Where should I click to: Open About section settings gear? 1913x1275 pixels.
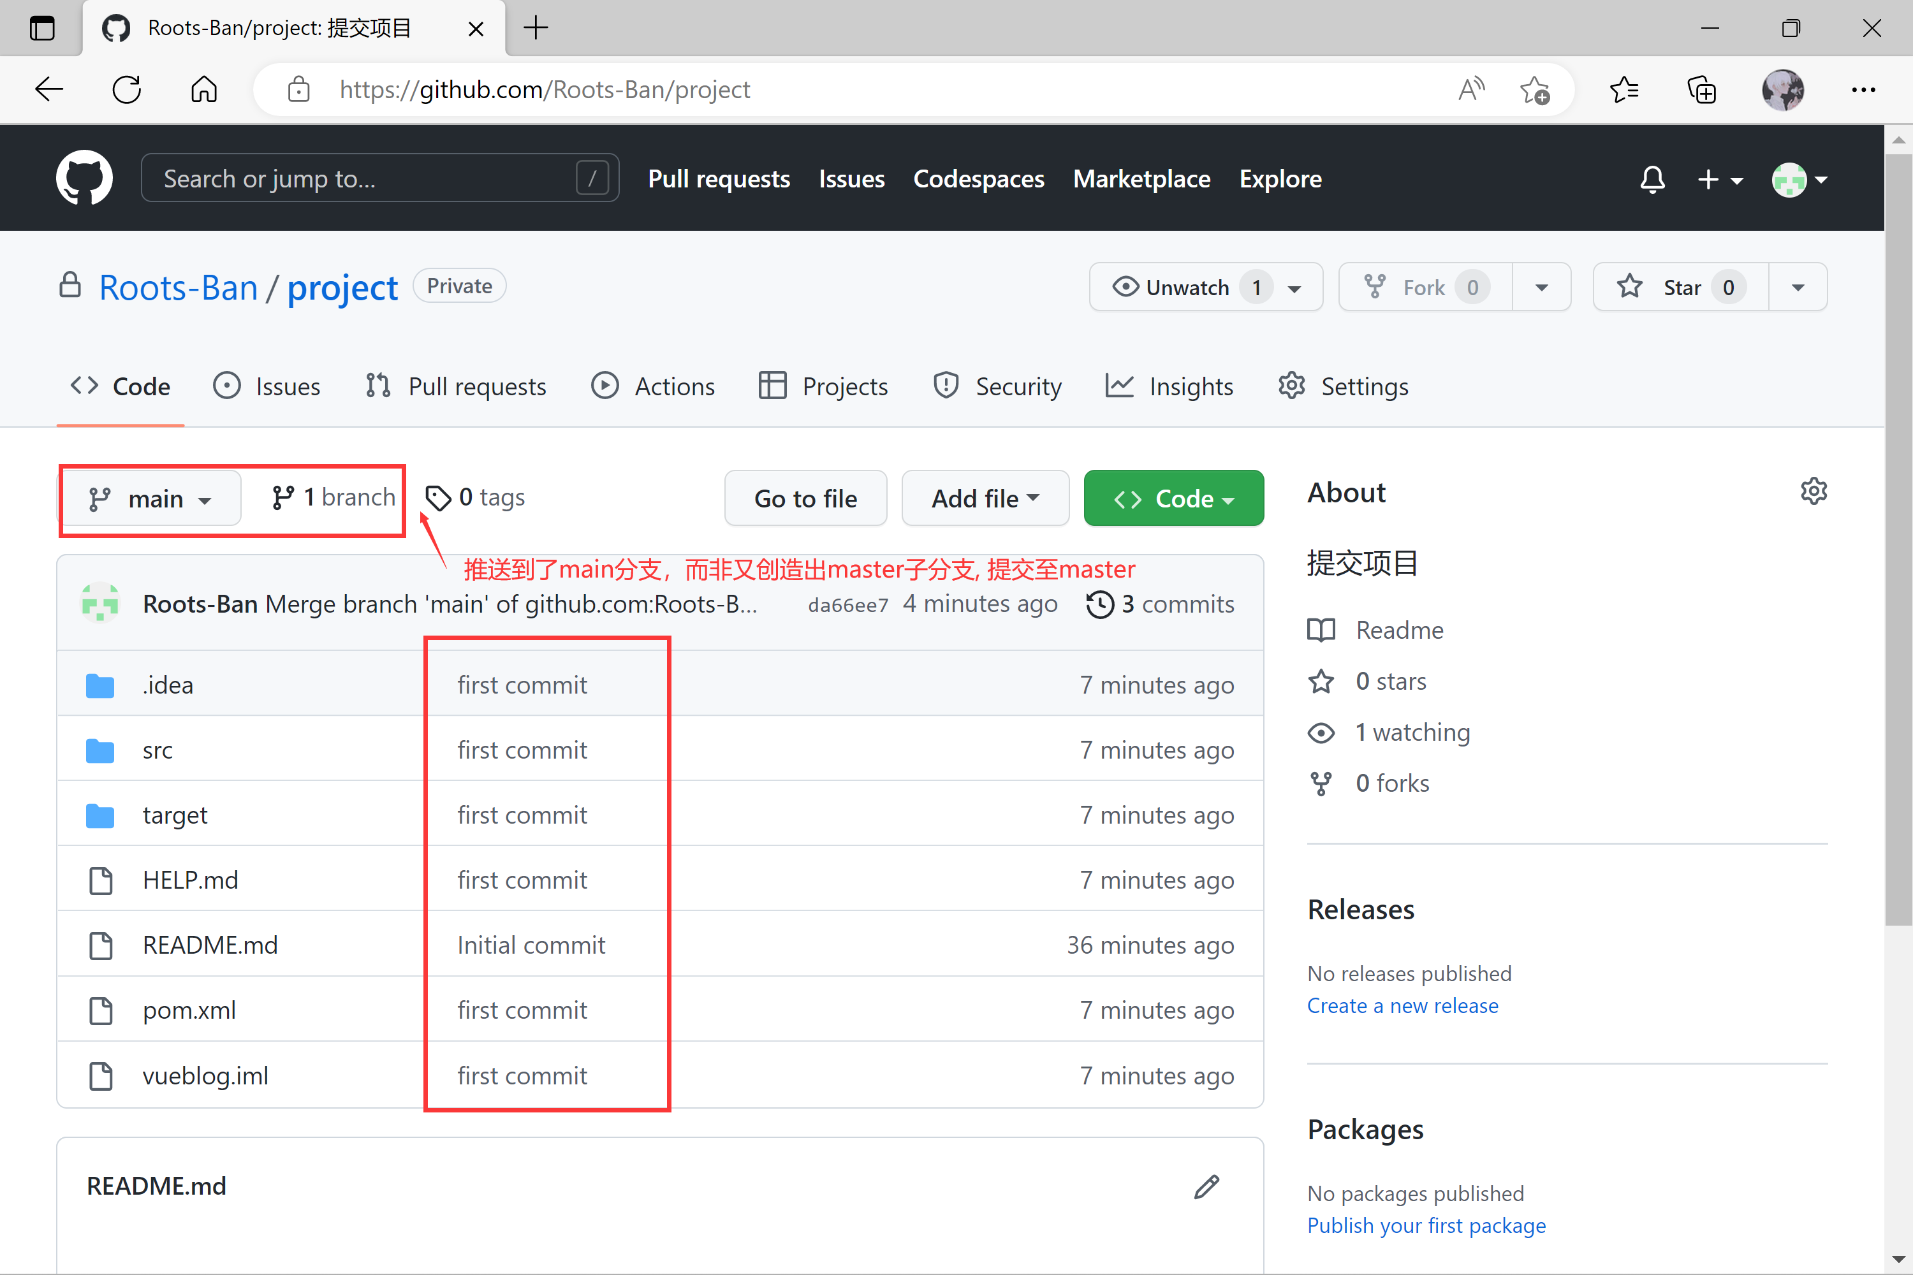(1814, 491)
